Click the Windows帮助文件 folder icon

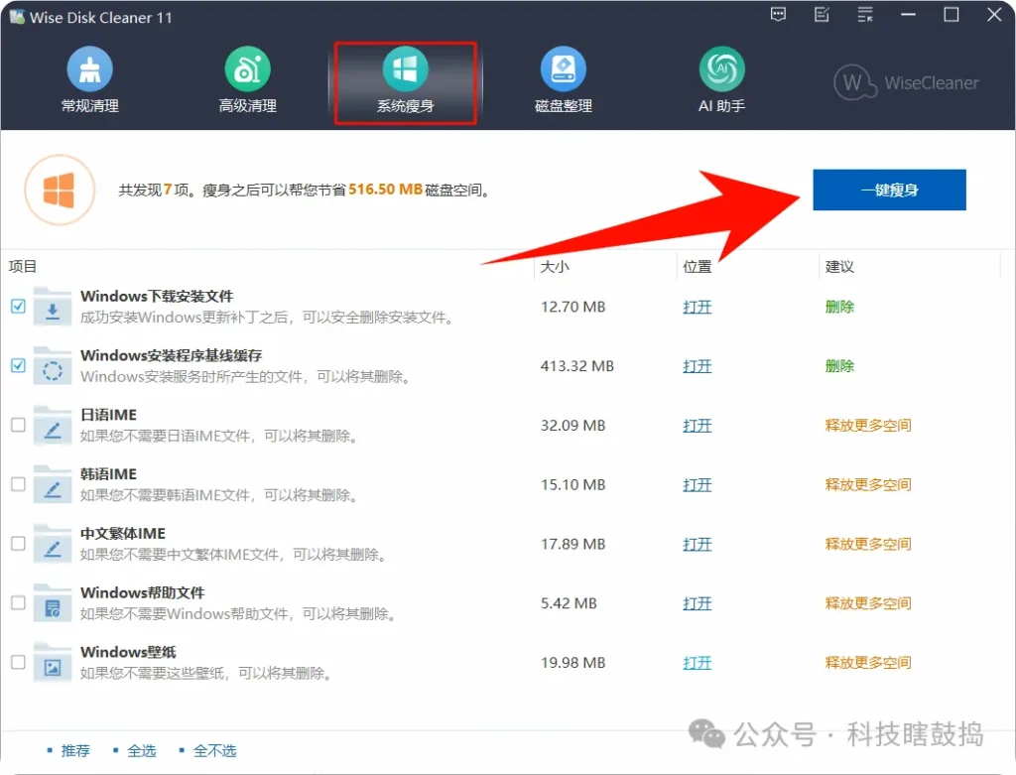click(53, 604)
